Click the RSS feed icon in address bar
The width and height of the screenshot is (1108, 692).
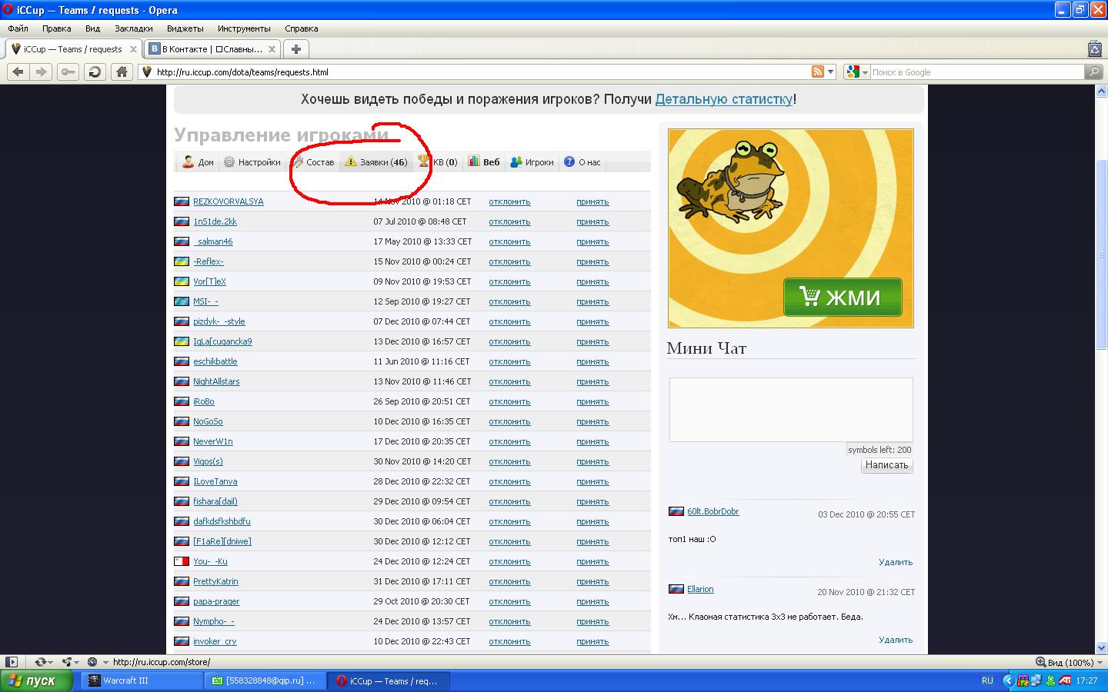(x=818, y=72)
